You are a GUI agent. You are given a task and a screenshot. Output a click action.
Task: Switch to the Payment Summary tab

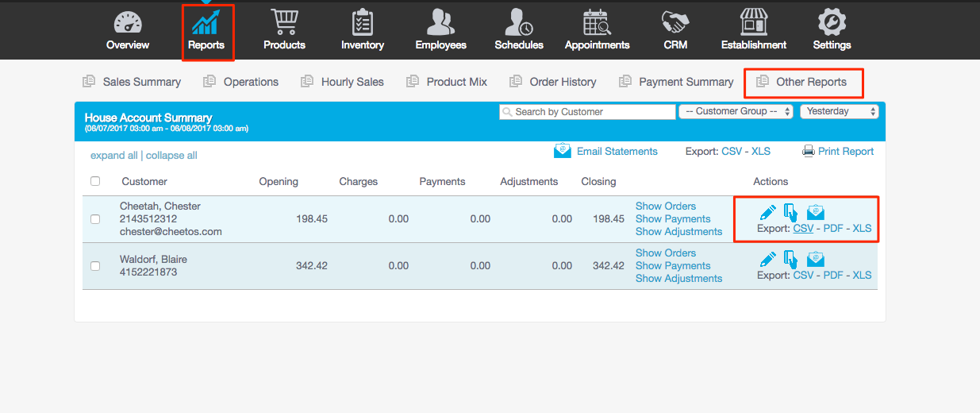[x=686, y=82]
